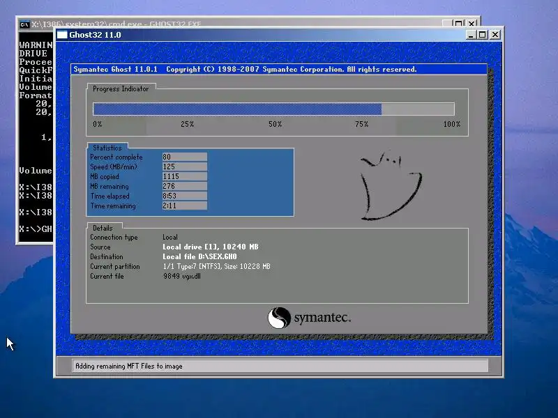Maximize the Ghost32 11.0 window
The height and width of the screenshot is (418, 558).
pyautogui.click(x=483, y=35)
